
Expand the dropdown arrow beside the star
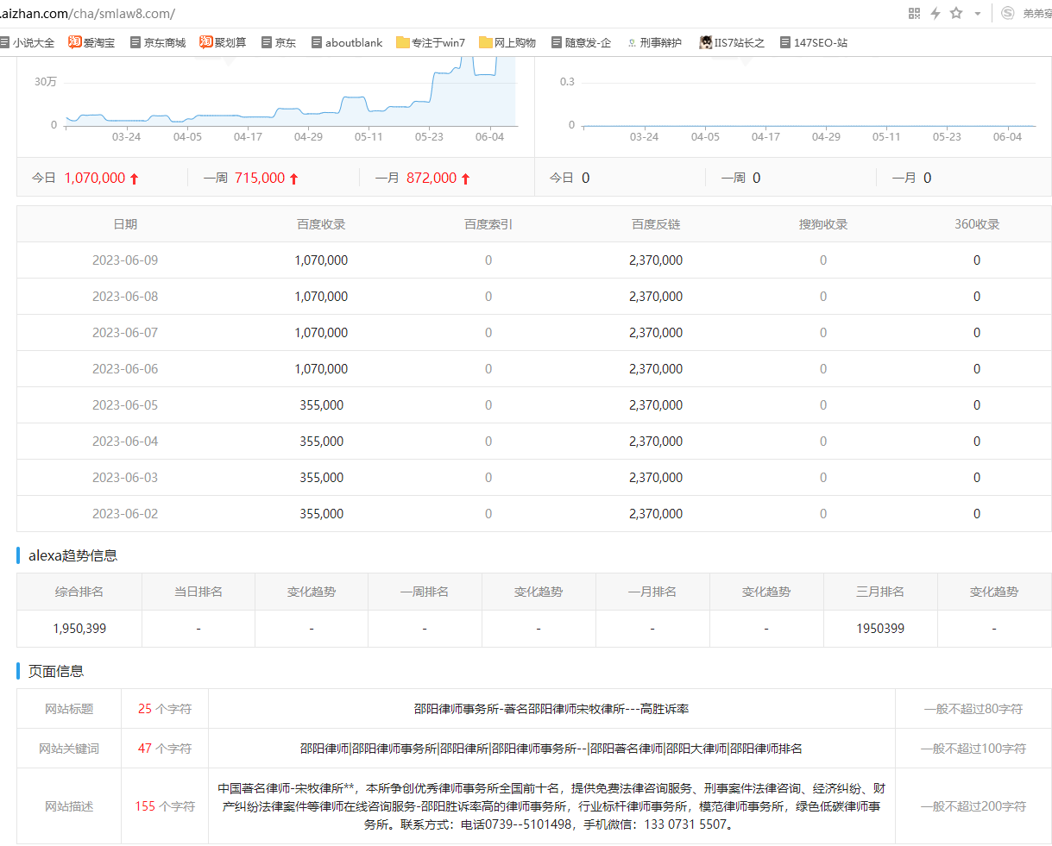pyautogui.click(x=978, y=14)
